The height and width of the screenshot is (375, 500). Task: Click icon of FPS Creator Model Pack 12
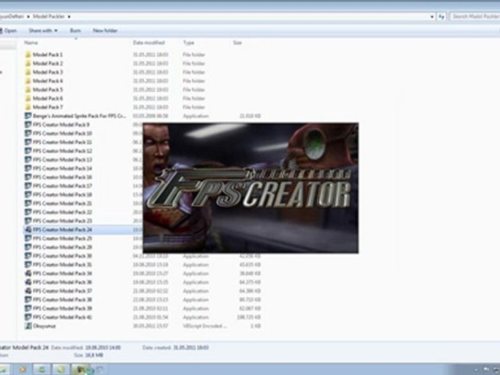28,151
